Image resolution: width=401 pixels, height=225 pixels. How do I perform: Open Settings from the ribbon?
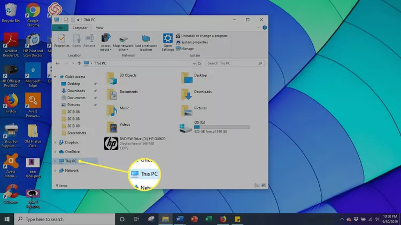(x=168, y=42)
